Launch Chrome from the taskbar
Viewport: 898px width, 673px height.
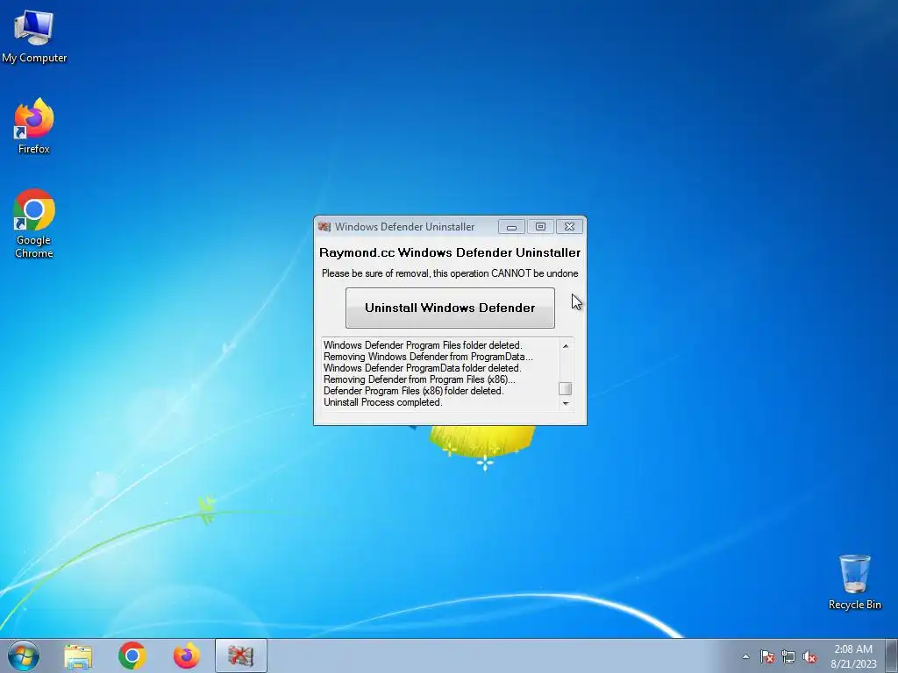132,655
